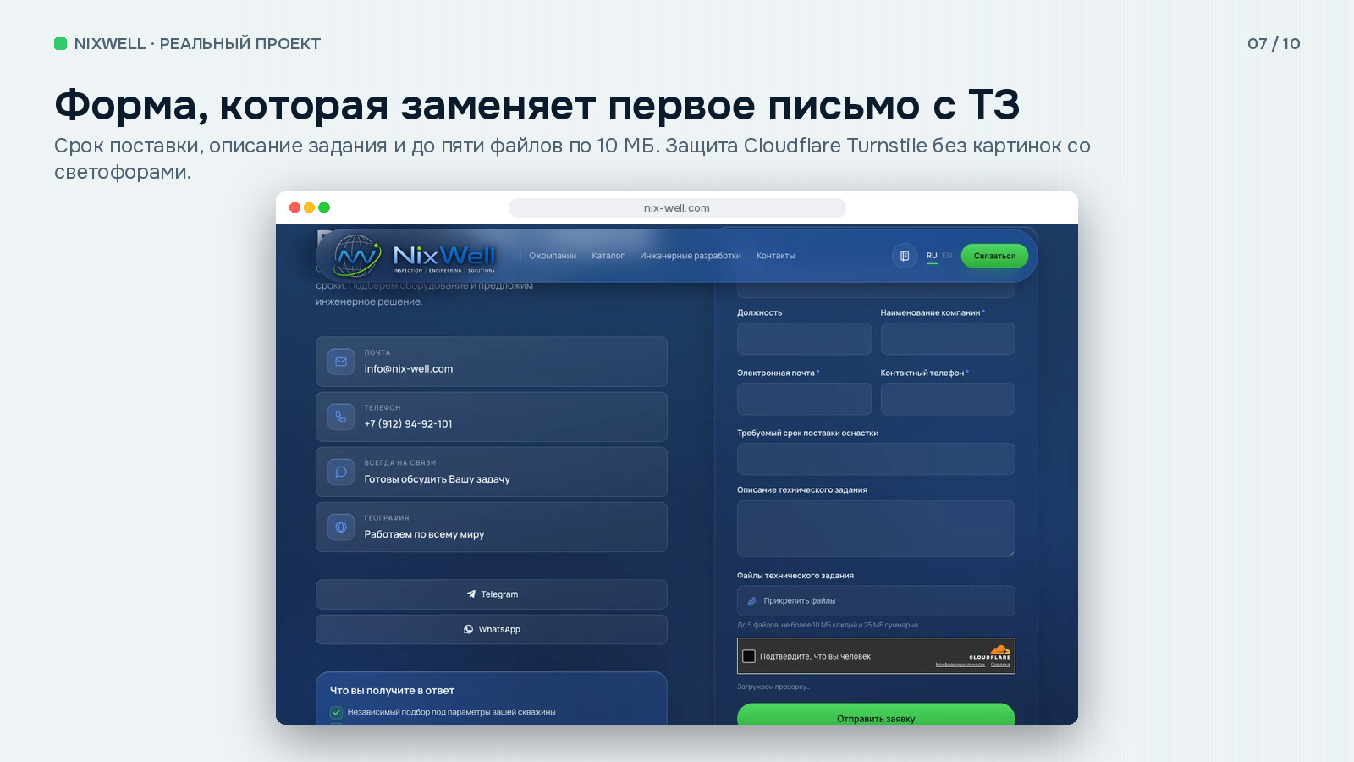Click the Конфиденциальность link in Cloudflare widget

pos(960,665)
